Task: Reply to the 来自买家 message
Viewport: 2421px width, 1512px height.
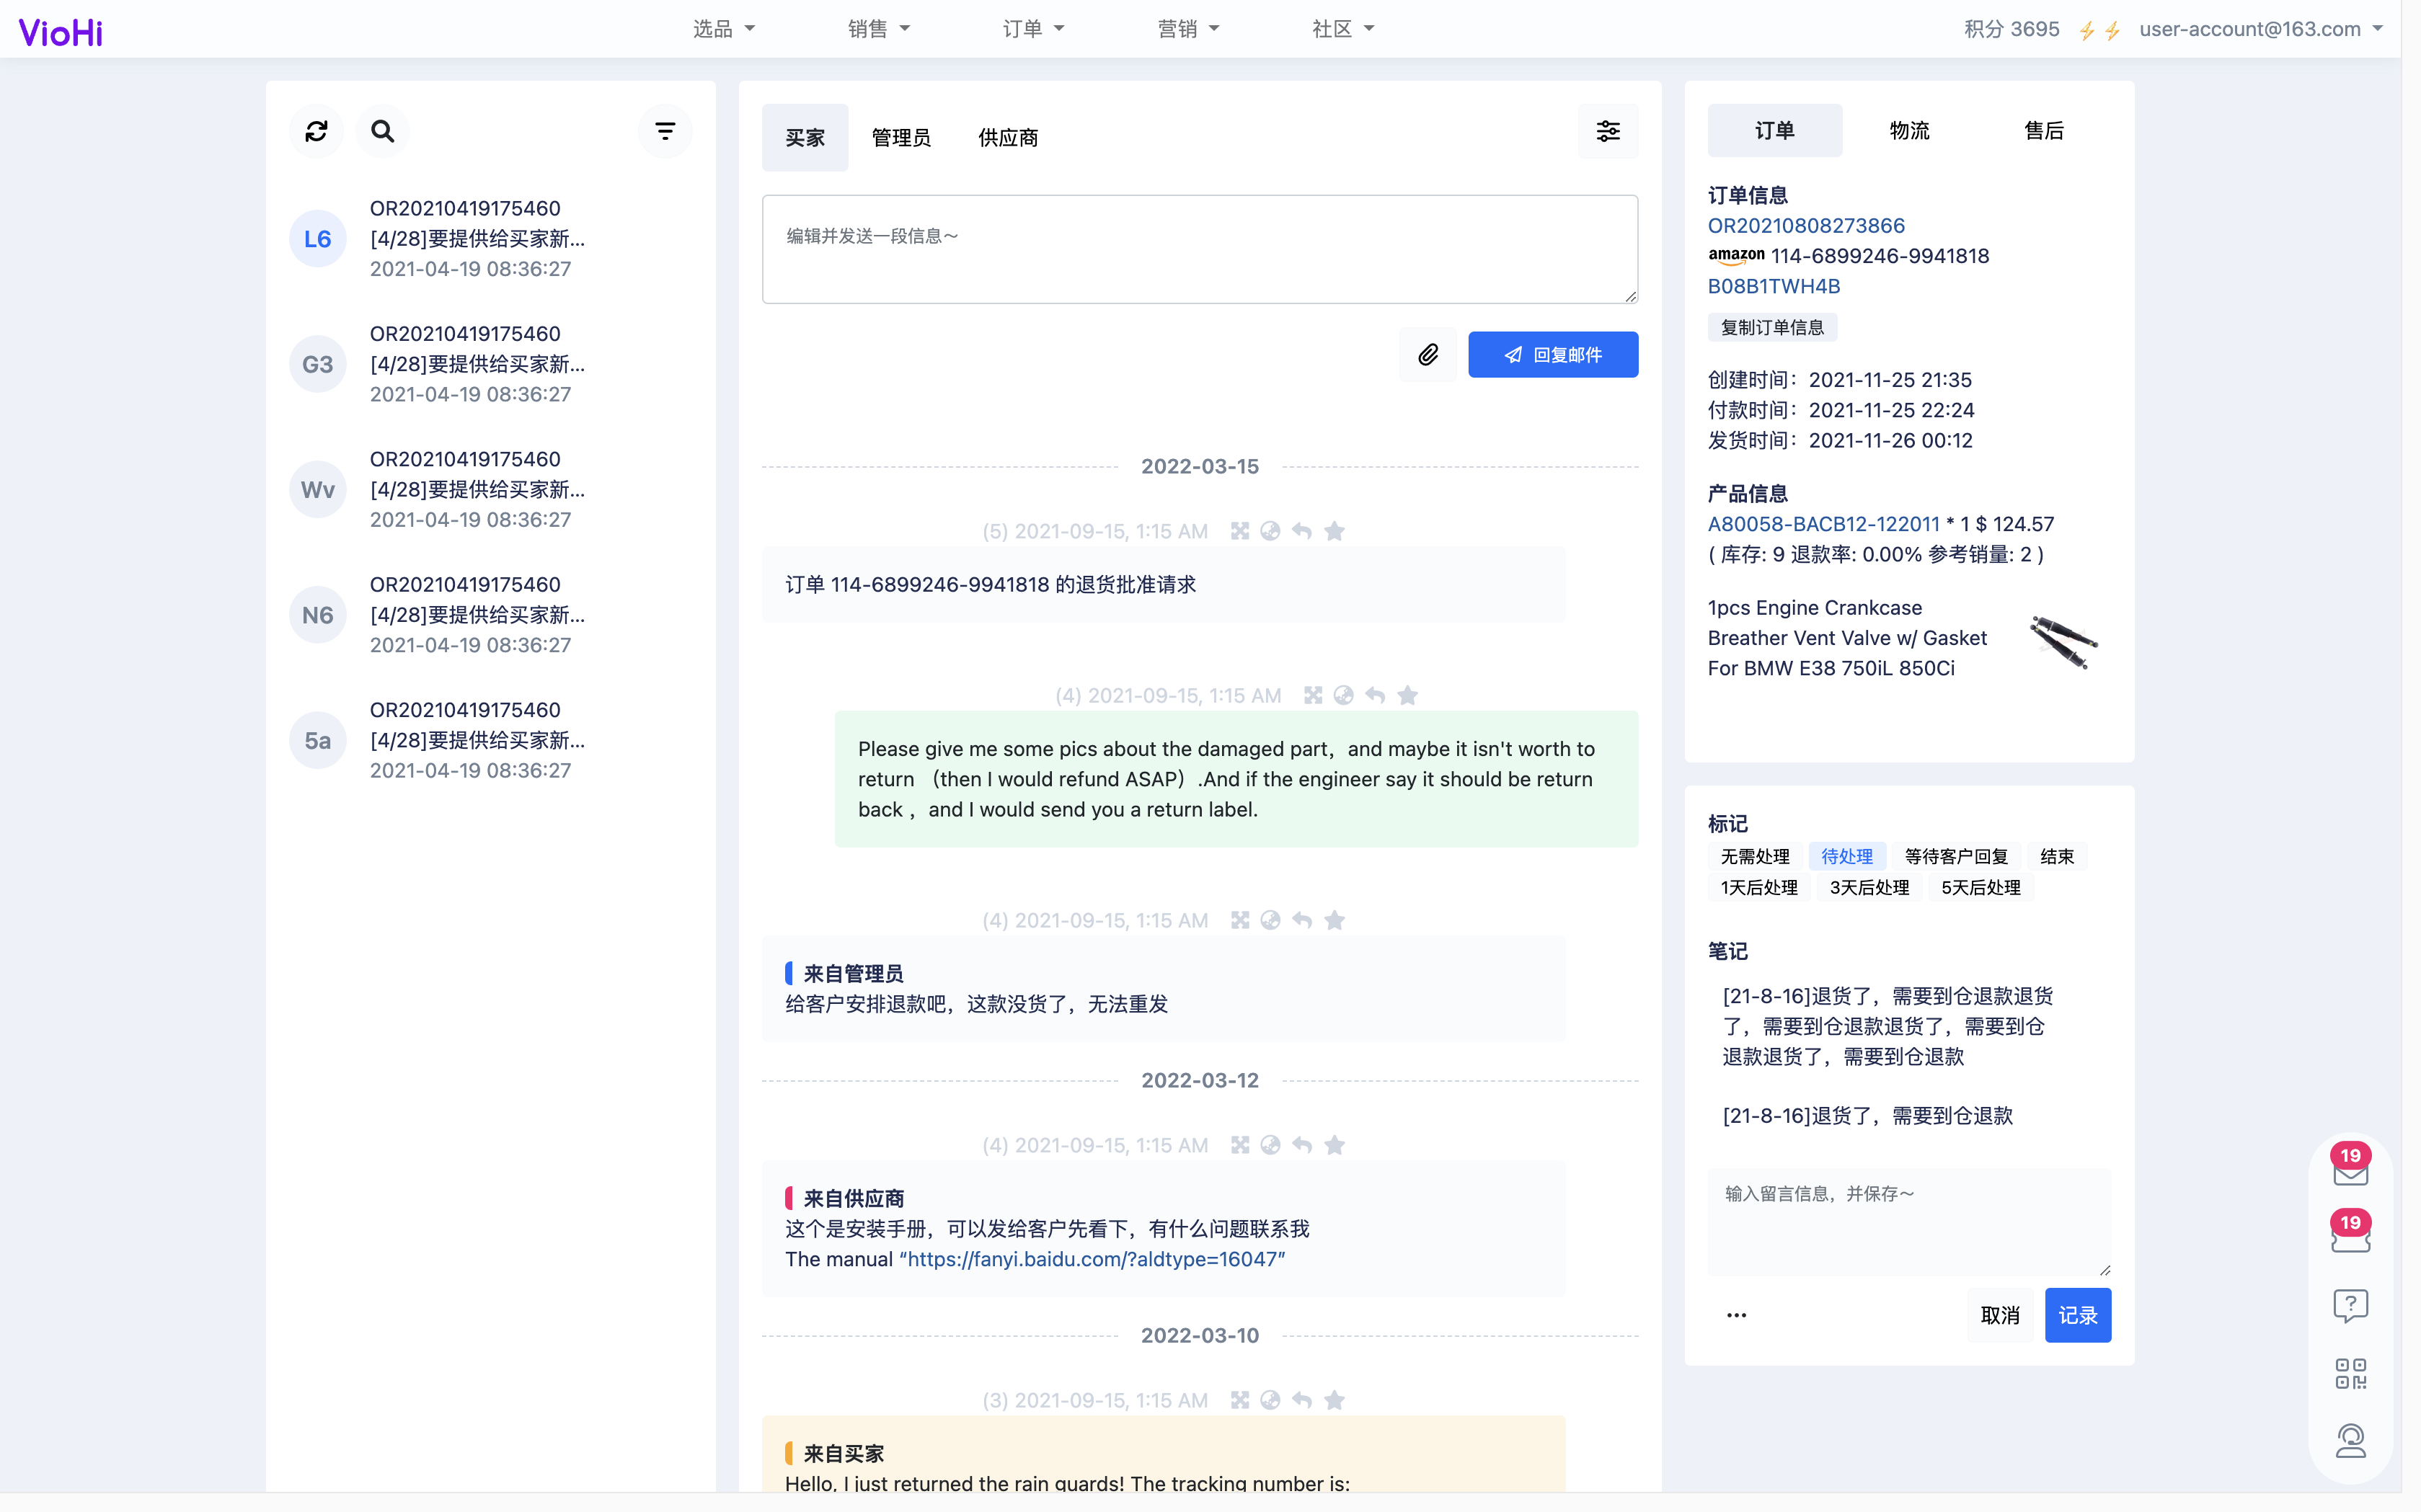Action: click(1301, 1400)
